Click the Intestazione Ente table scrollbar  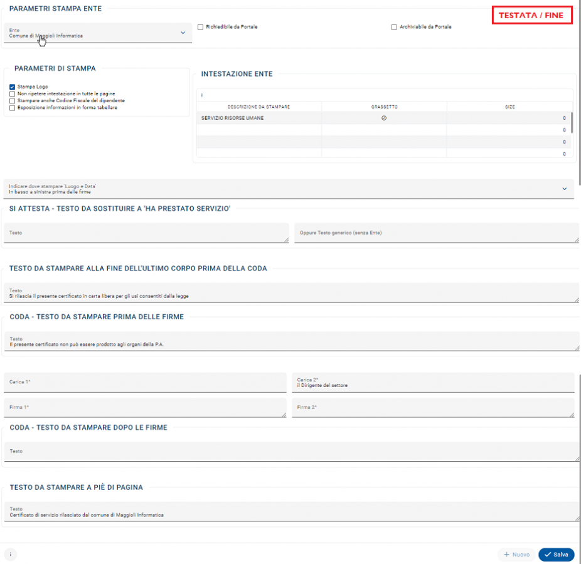tap(571, 122)
